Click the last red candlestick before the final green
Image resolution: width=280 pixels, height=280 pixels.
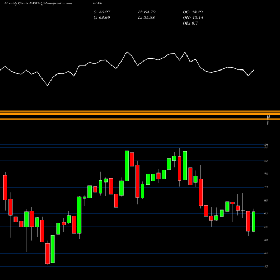pos(248,221)
